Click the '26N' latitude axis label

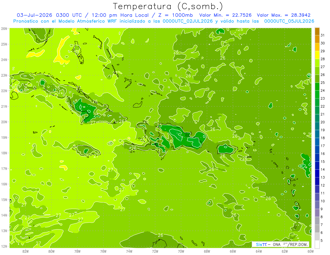point(4,29)
